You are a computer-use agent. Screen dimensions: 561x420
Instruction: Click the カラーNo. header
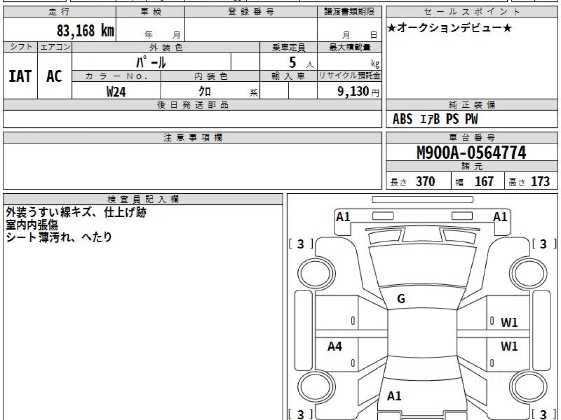(x=116, y=76)
